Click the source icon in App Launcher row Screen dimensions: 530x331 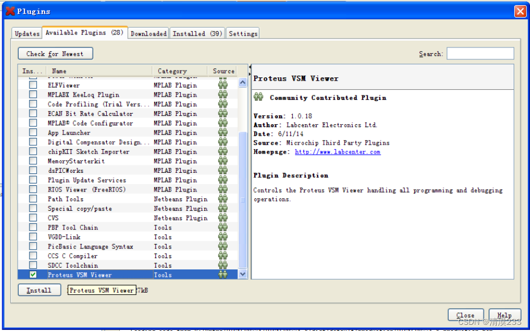click(223, 132)
